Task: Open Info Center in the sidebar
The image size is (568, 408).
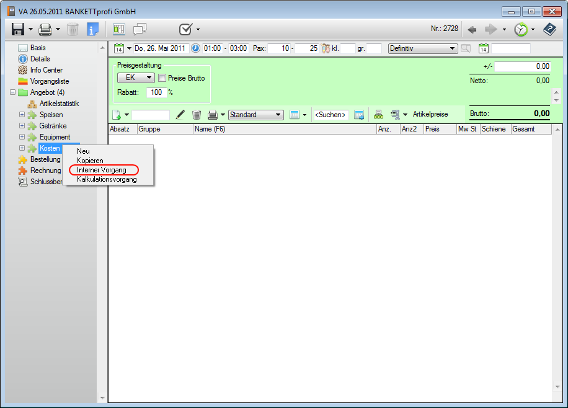Action: coord(46,70)
